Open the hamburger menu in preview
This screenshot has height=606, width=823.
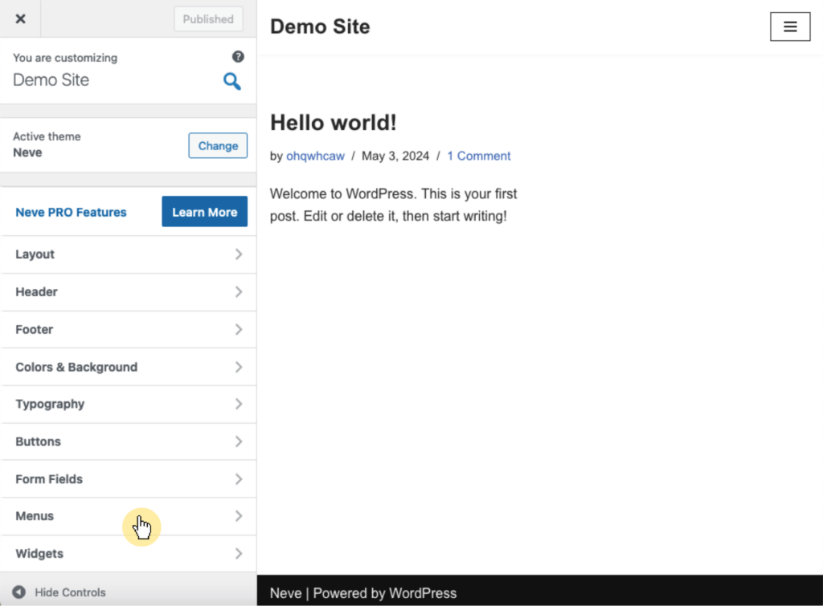click(x=790, y=26)
